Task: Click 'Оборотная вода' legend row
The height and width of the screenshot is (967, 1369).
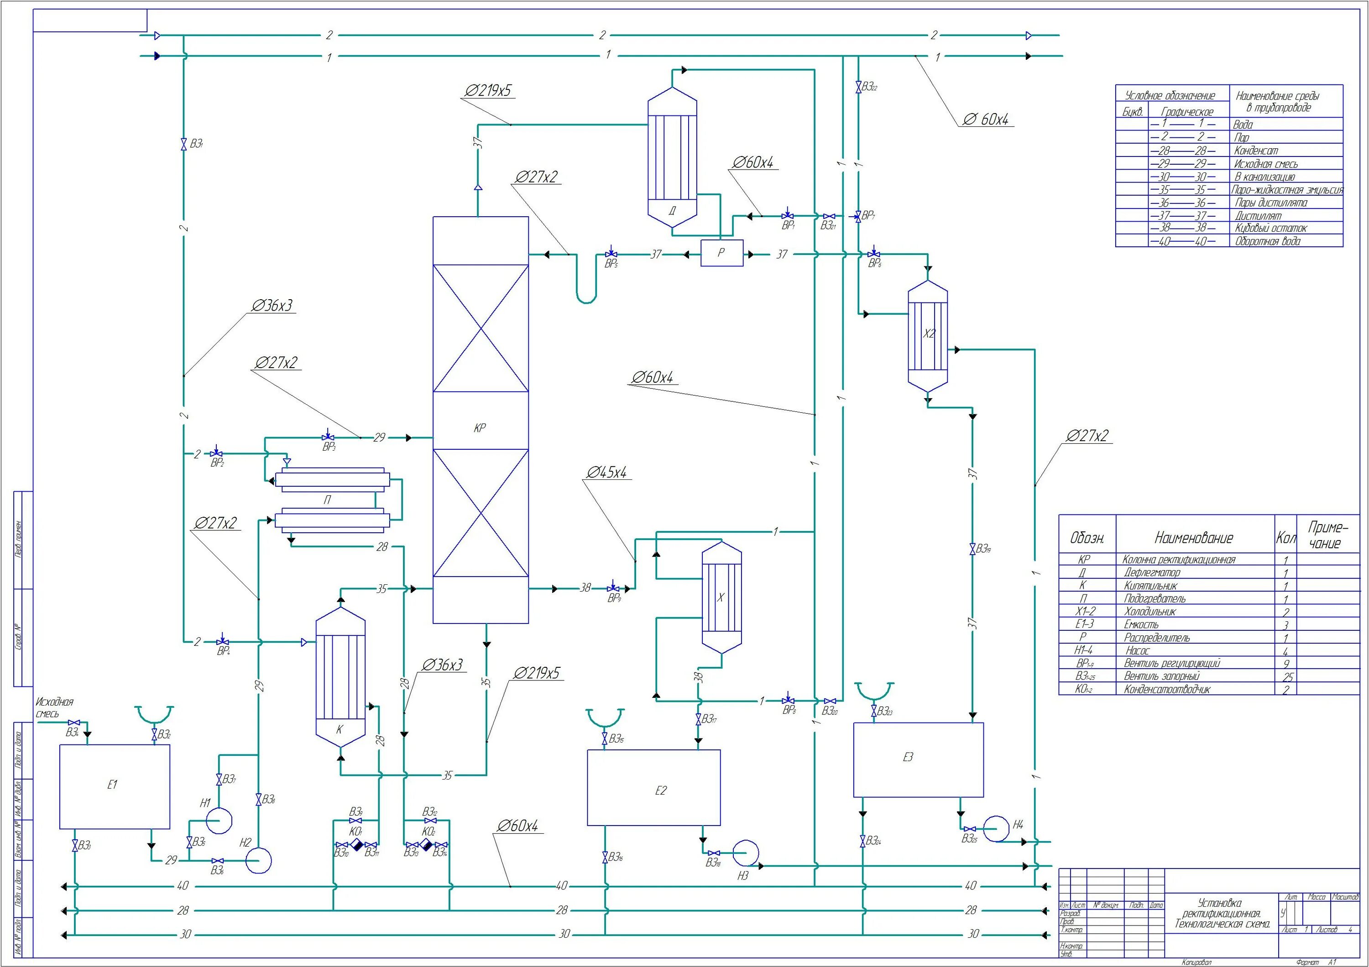Action: pos(1229,241)
